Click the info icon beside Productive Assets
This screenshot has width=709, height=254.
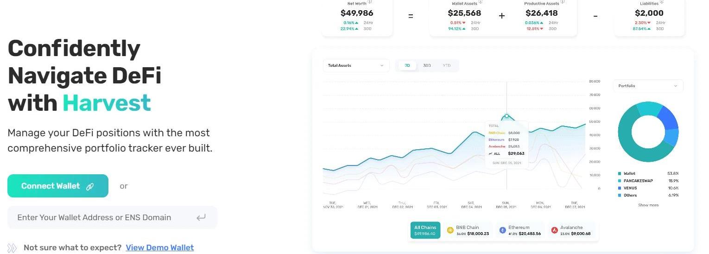[x=563, y=1]
